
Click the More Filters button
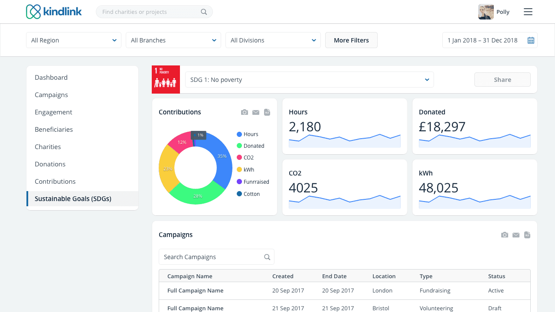pos(351,40)
